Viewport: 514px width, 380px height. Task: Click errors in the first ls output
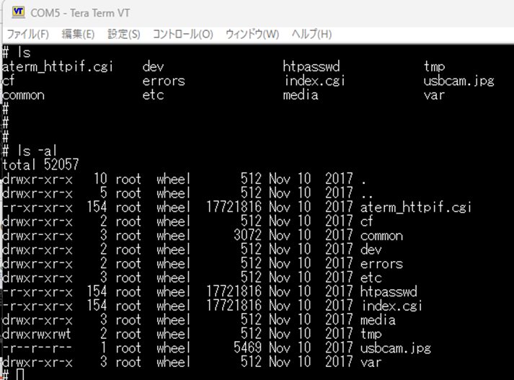(164, 81)
